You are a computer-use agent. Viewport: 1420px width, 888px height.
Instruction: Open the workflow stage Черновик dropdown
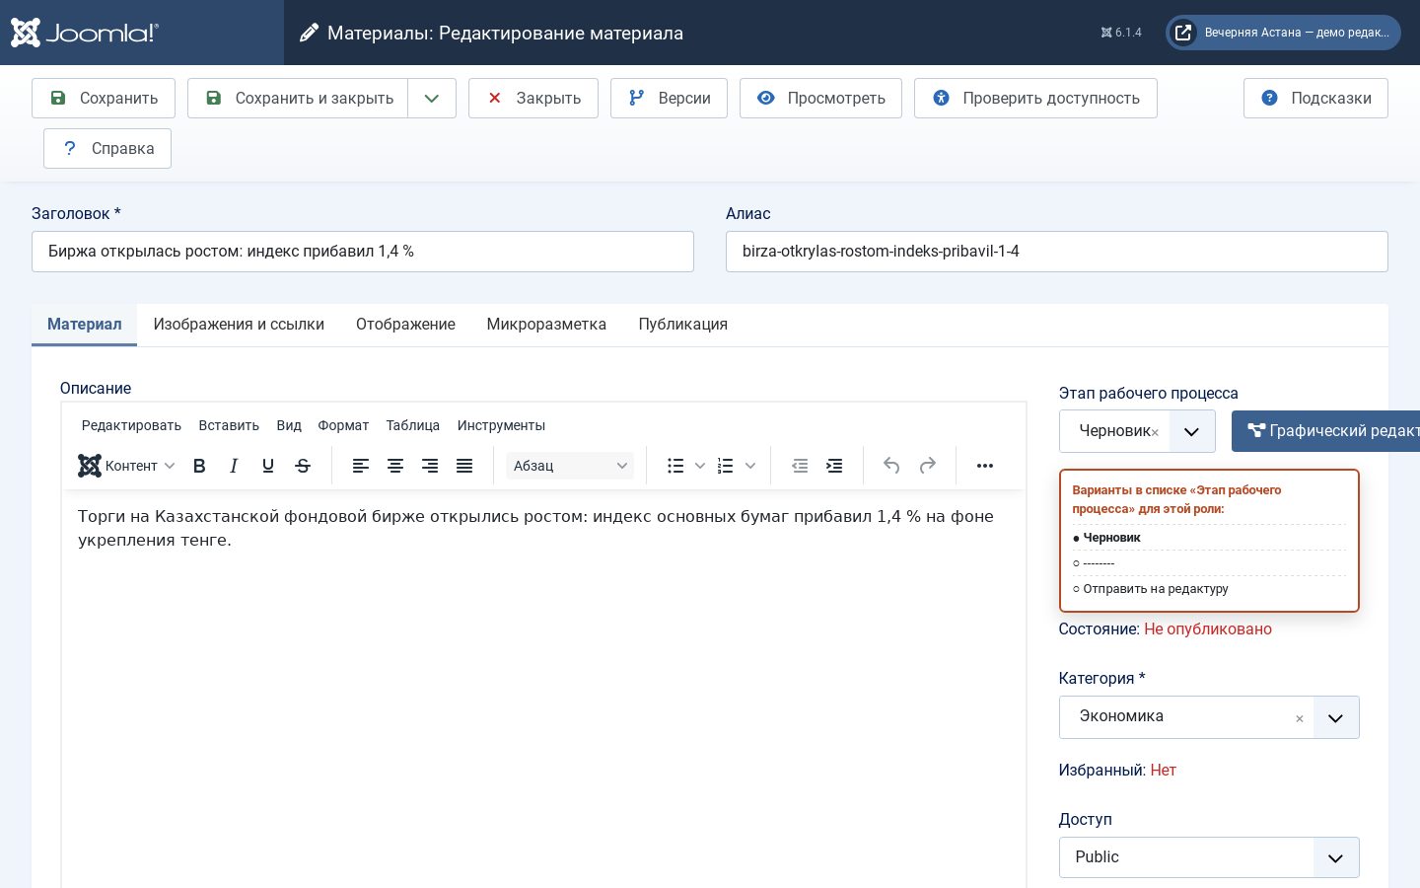[1137, 431]
